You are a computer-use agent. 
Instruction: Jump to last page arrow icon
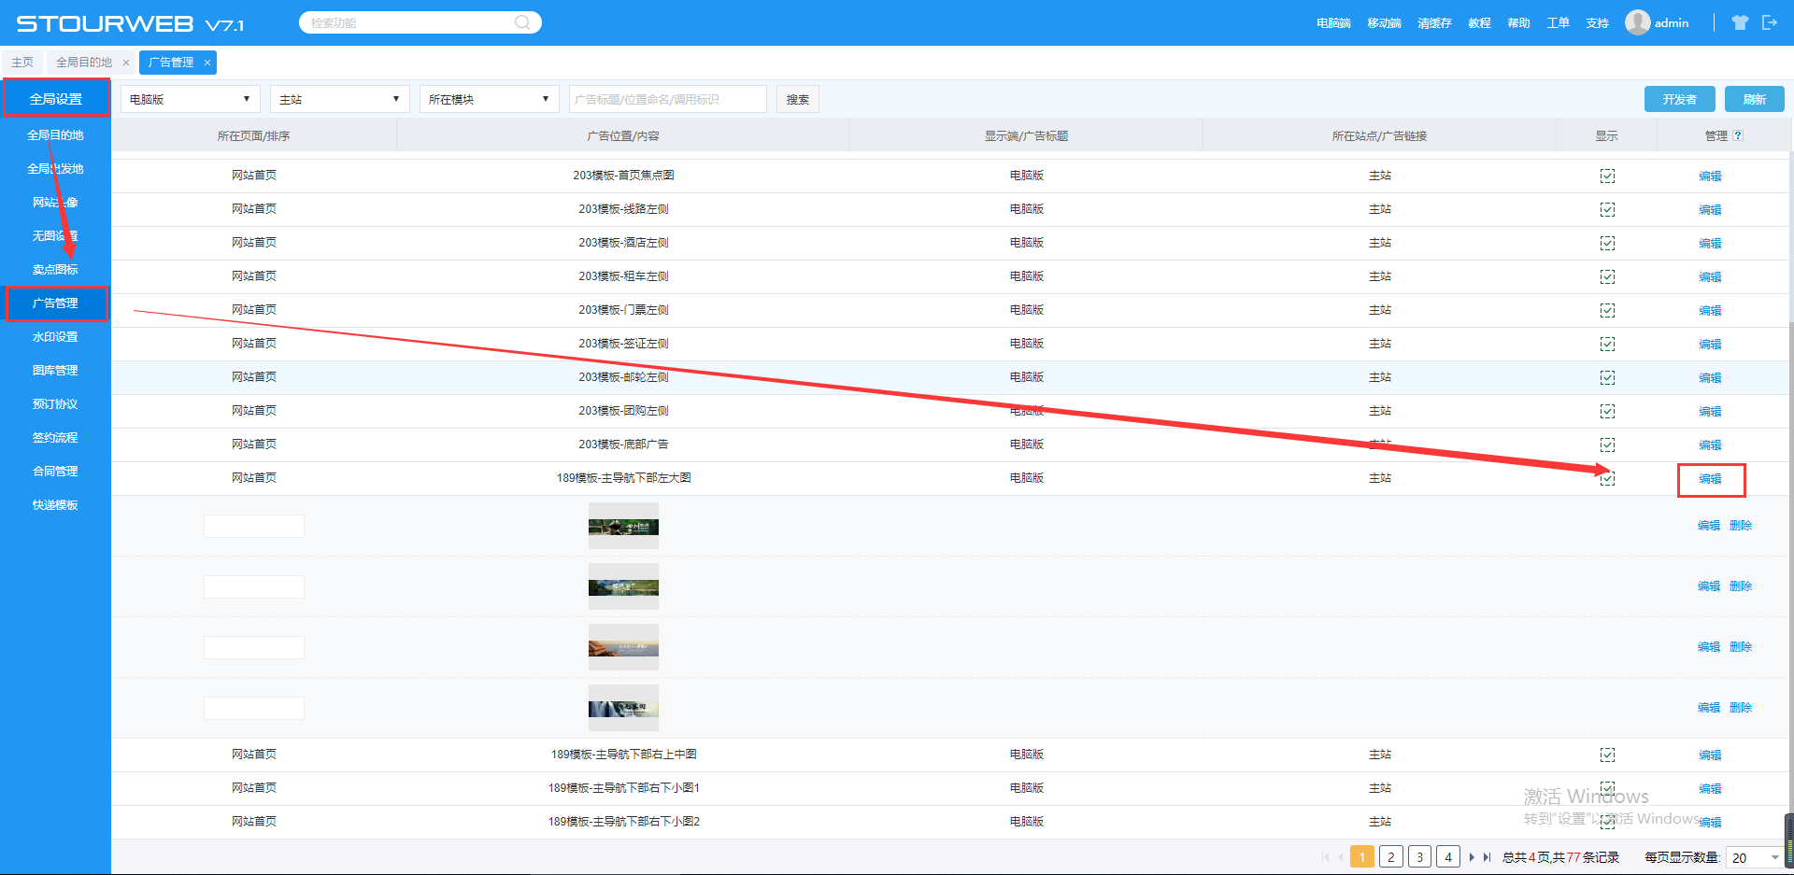1487,857
